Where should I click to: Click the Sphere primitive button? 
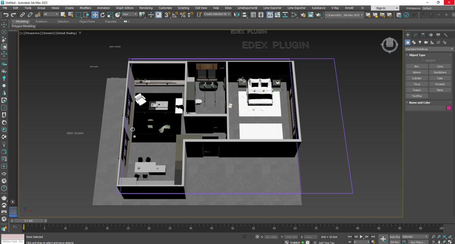417,72
